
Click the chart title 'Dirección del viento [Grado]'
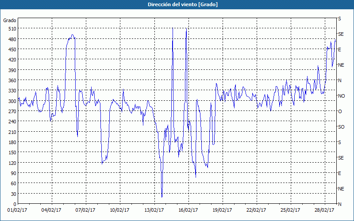[x=183, y=4]
